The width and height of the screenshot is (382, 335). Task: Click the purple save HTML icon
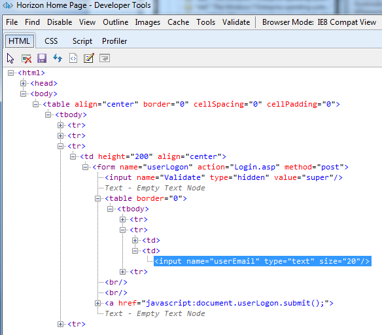pos(42,58)
